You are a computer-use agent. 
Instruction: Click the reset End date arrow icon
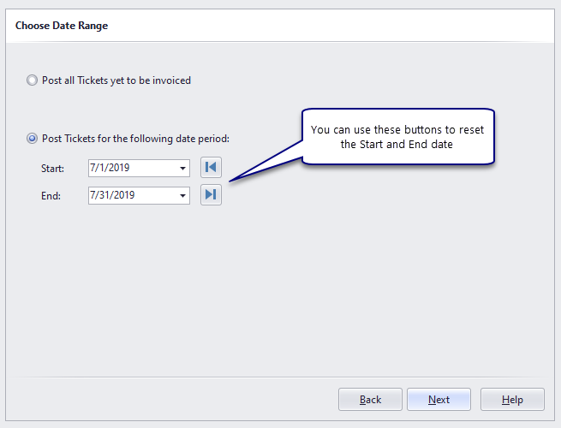pos(211,195)
